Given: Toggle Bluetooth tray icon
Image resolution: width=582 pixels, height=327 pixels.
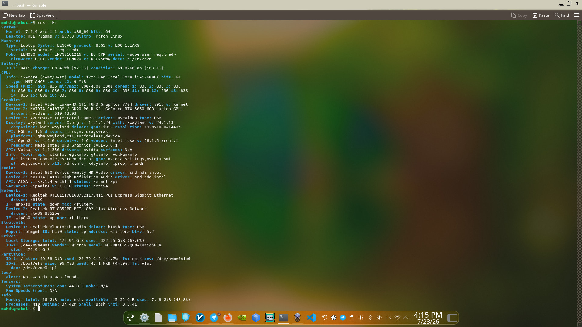Looking at the screenshot, I should (370, 318).
